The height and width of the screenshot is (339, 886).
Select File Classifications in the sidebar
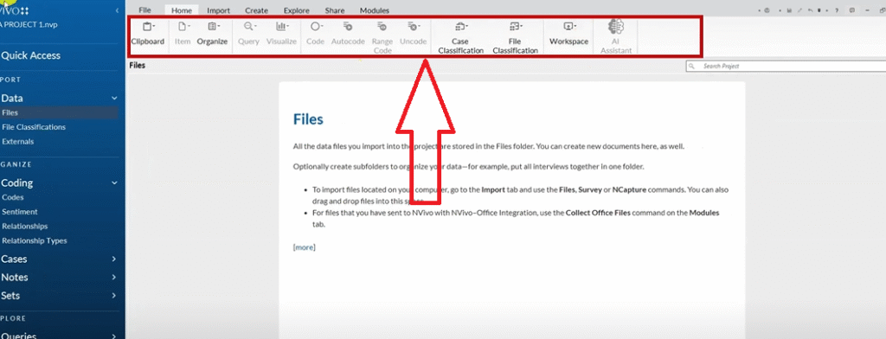(34, 127)
